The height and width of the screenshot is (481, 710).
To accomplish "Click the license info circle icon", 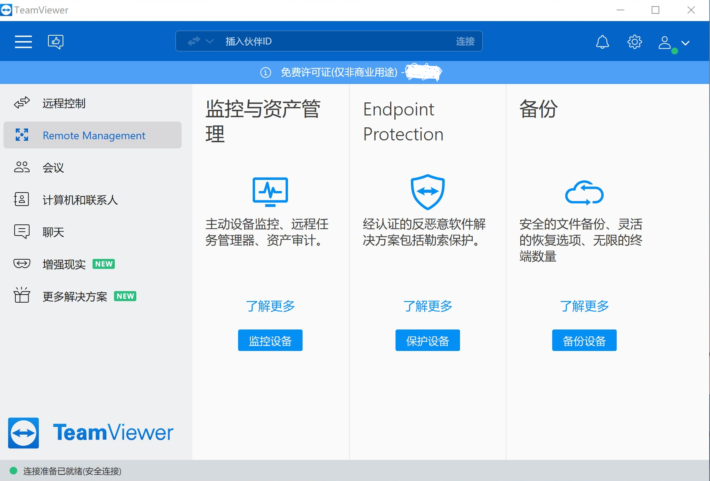I will 265,72.
